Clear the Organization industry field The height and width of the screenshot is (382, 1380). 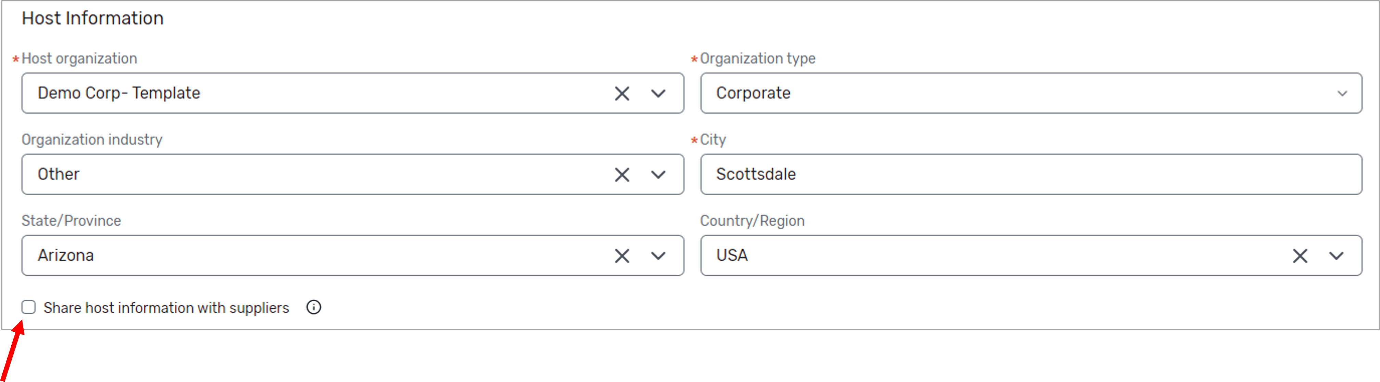[x=621, y=174]
